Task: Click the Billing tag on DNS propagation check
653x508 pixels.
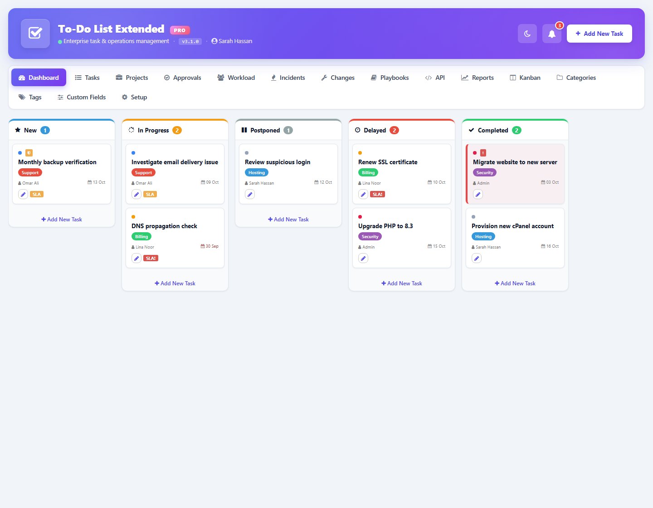Action: (x=141, y=237)
